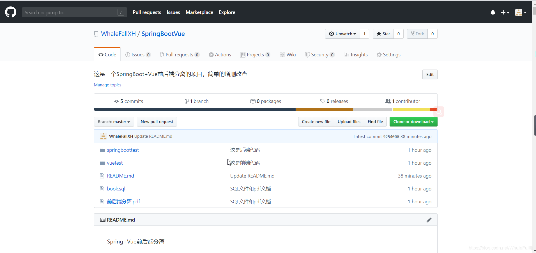Switch to the repository Pull requests tab
Viewport: 536px width, 253px height.
point(180,55)
